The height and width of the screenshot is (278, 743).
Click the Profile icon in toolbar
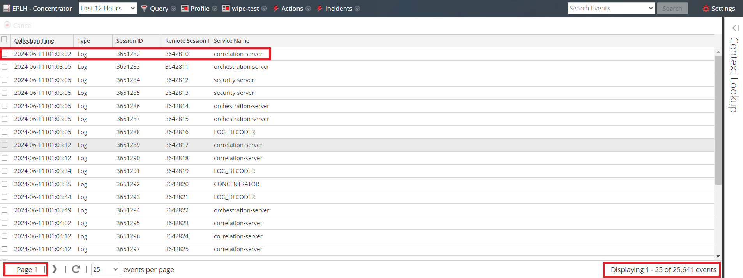pyautogui.click(x=185, y=9)
